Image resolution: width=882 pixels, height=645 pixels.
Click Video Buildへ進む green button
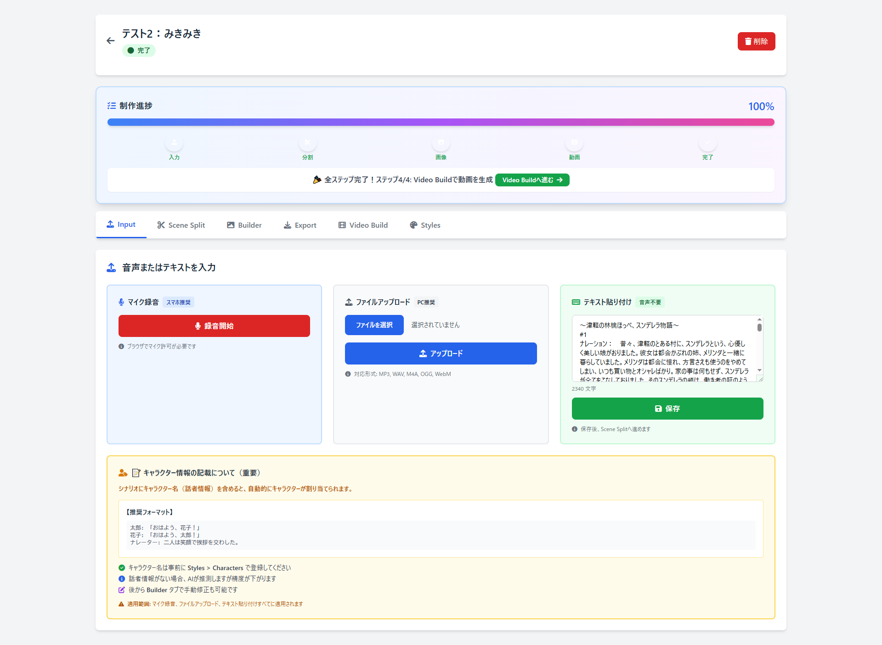pyautogui.click(x=532, y=180)
